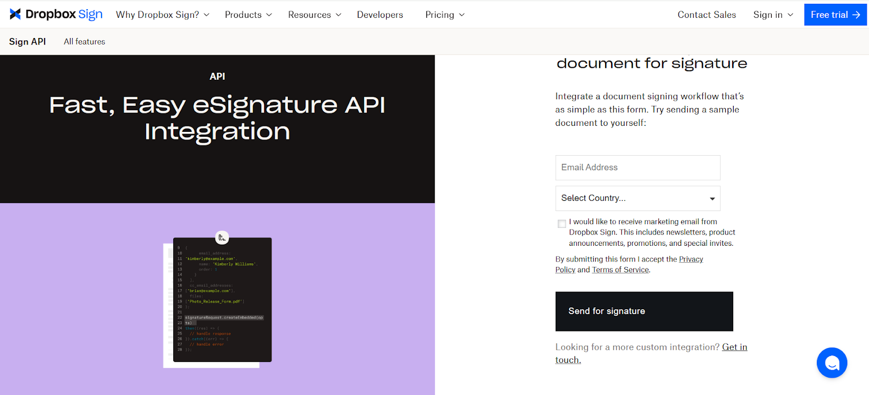Expand the Resources menu
The width and height of the screenshot is (869, 395).
[x=314, y=15]
